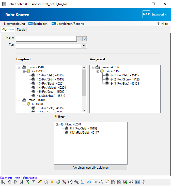171x186 pixels.
Task: Click the ellipsis button beside Name
Action: (x=80, y=39)
